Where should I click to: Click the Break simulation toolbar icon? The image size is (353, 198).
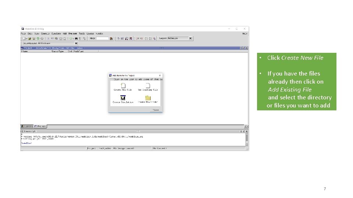[x=131, y=38]
